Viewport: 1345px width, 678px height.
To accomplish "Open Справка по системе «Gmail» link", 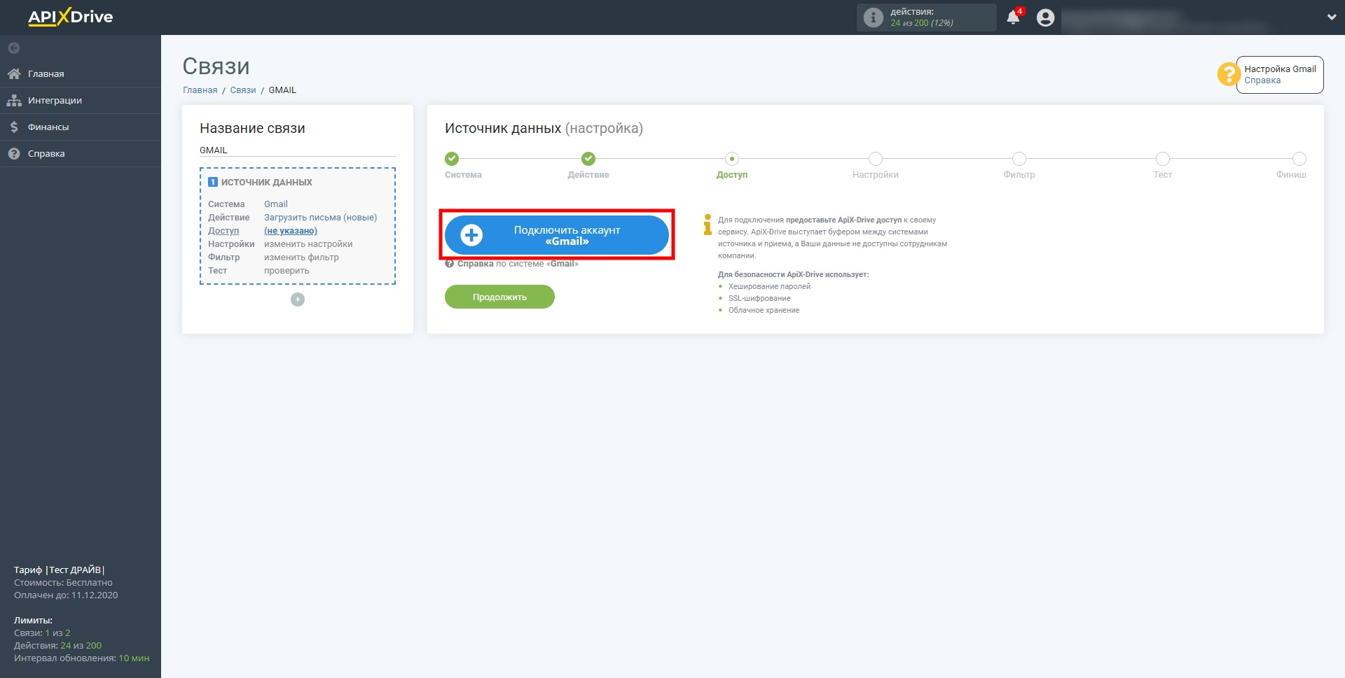I will (x=518, y=264).
